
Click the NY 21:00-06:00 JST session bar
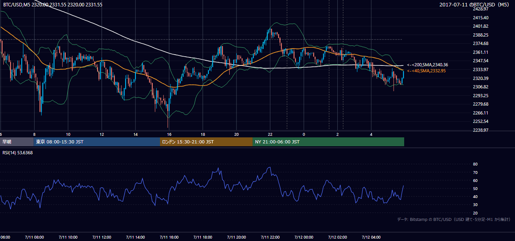click(x=328, y=142)
